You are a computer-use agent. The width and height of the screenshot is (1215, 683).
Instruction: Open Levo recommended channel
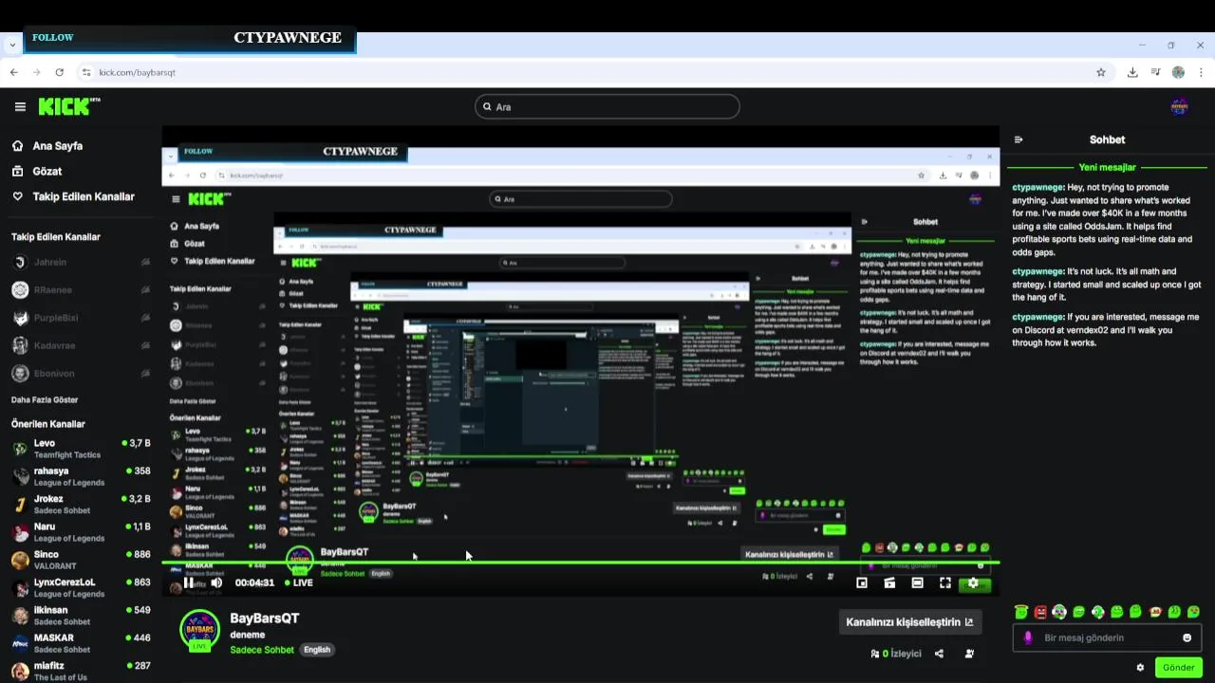81,449
